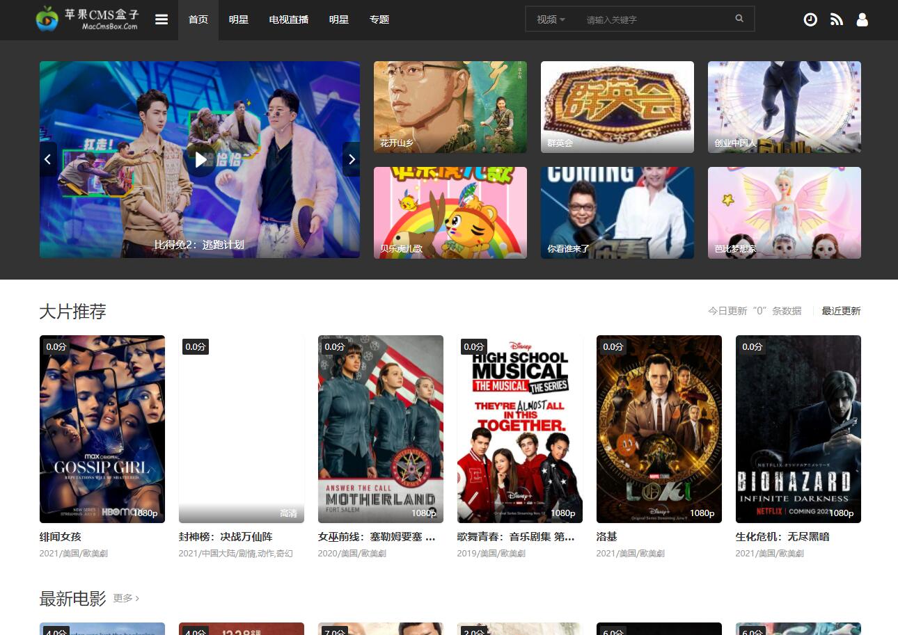Open watch history clock icon
Image resolution: width=898 pixels, height=635 pixels.
click(810, 19)
